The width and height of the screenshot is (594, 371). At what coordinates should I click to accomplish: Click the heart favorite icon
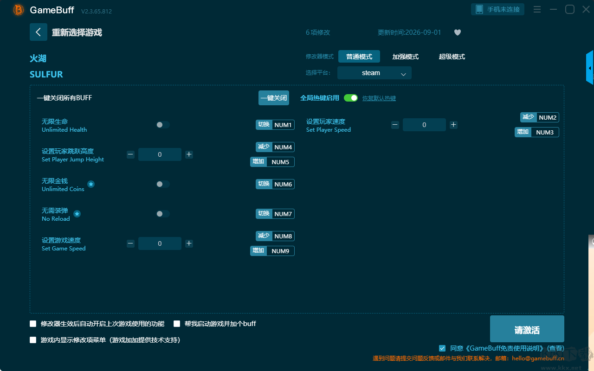458,32
